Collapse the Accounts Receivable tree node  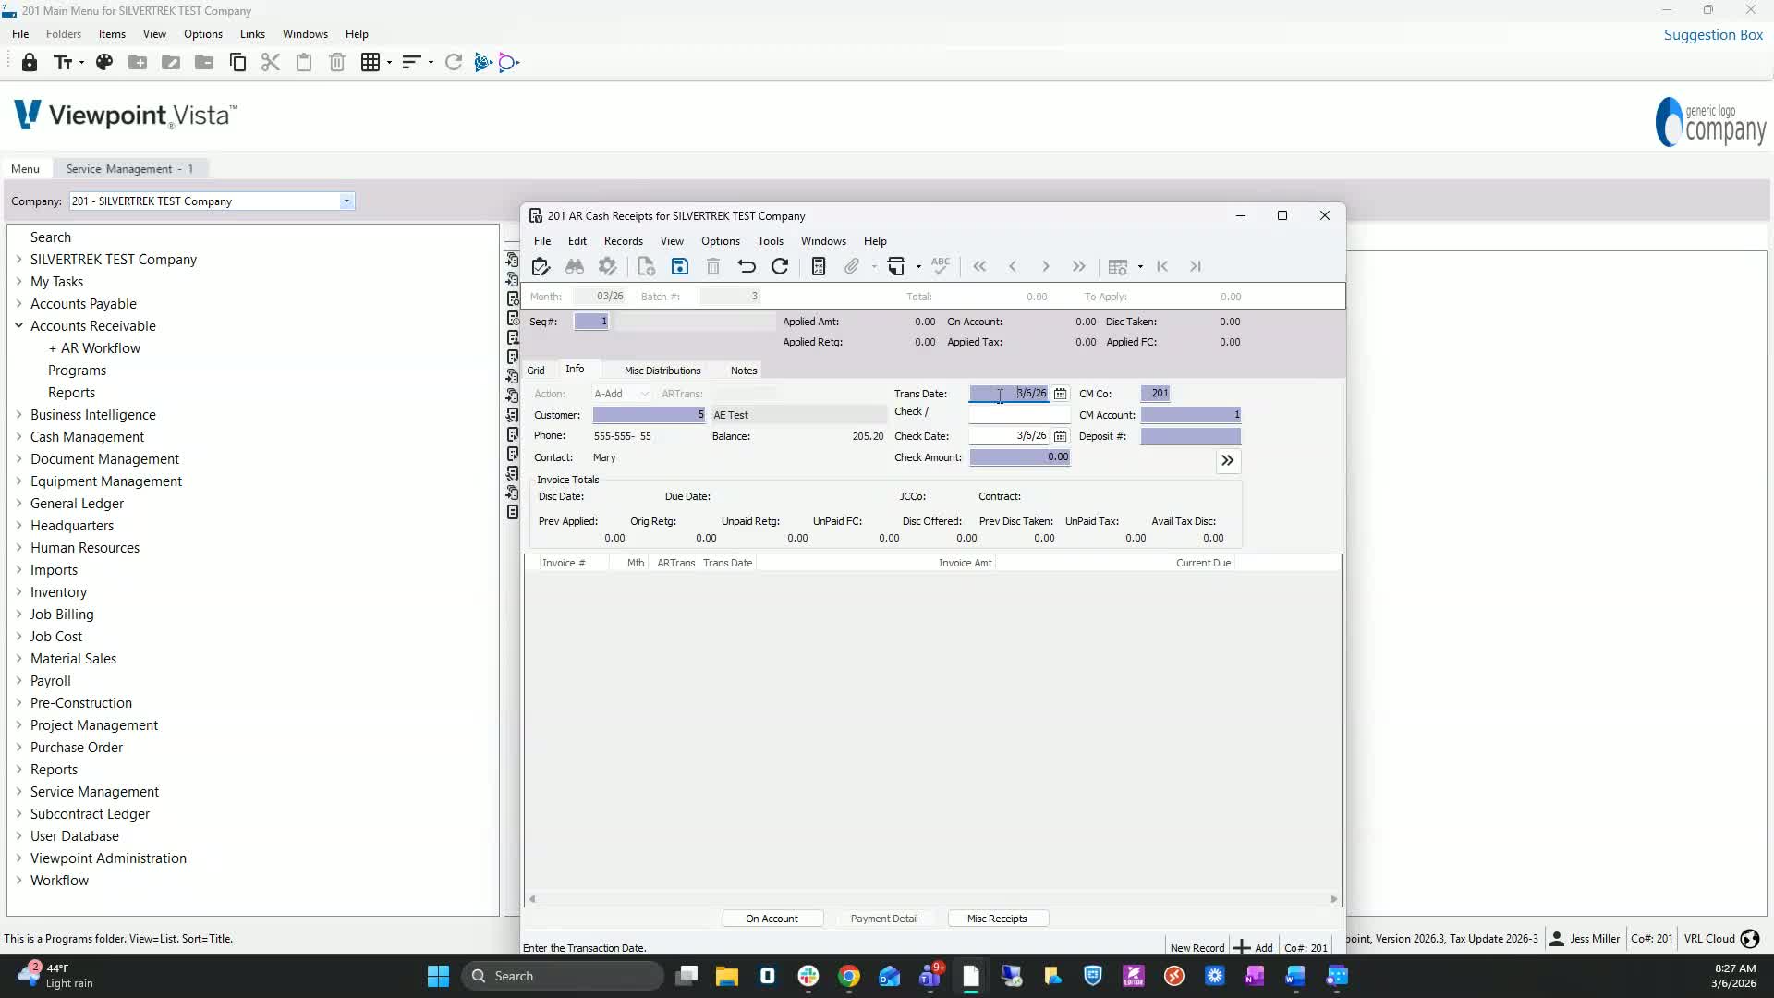tap(18, 326)
